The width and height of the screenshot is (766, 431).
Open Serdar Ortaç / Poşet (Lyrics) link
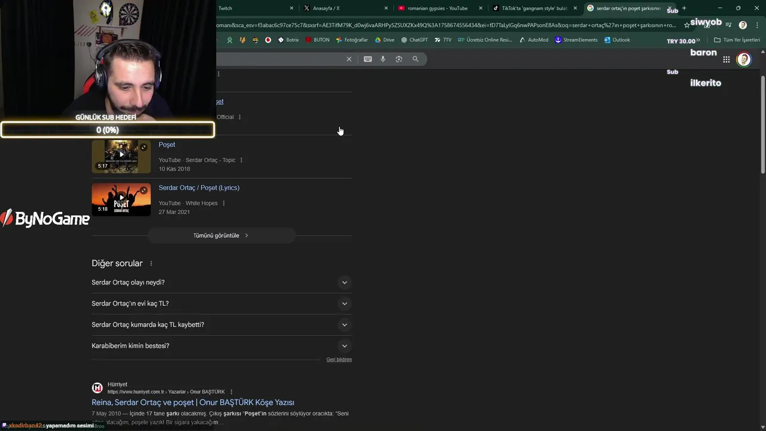click(x=199, y=188)
